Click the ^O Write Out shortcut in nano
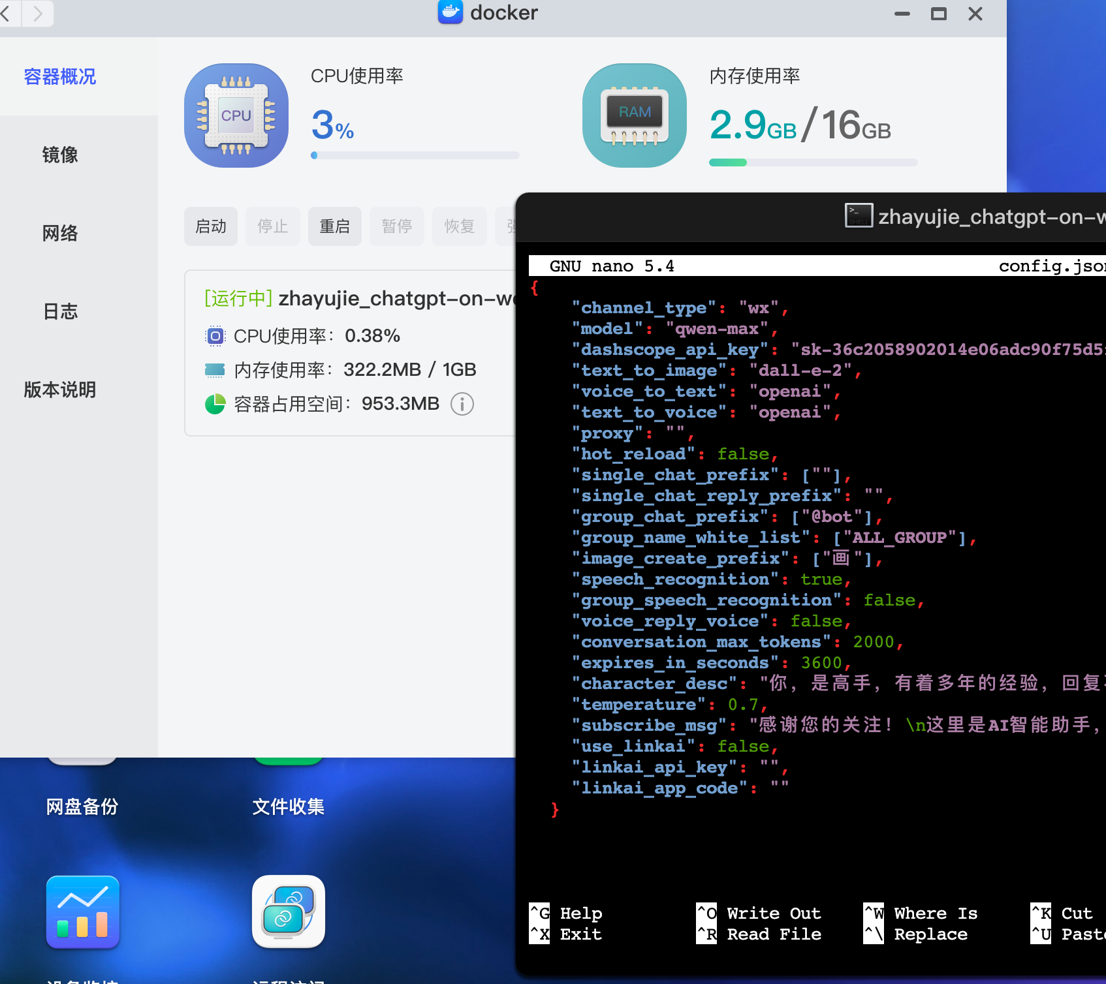 tap(759, 913)
